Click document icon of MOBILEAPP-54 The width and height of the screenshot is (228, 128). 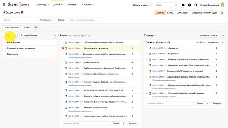click(150, 54)
